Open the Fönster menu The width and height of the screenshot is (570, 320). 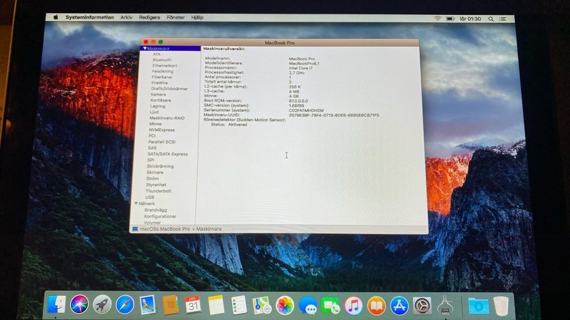[175, 18]
